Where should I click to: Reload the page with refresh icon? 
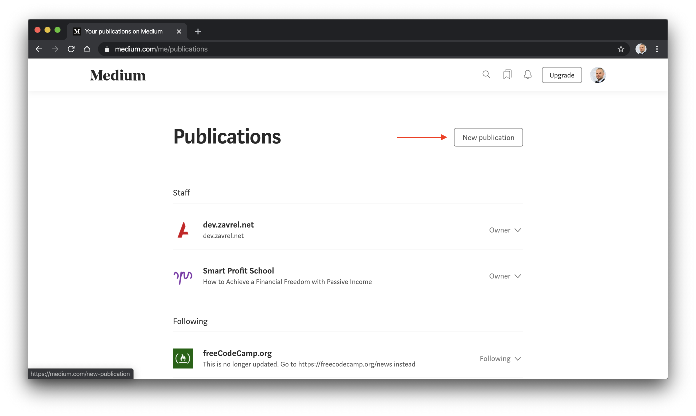[71, 49]
